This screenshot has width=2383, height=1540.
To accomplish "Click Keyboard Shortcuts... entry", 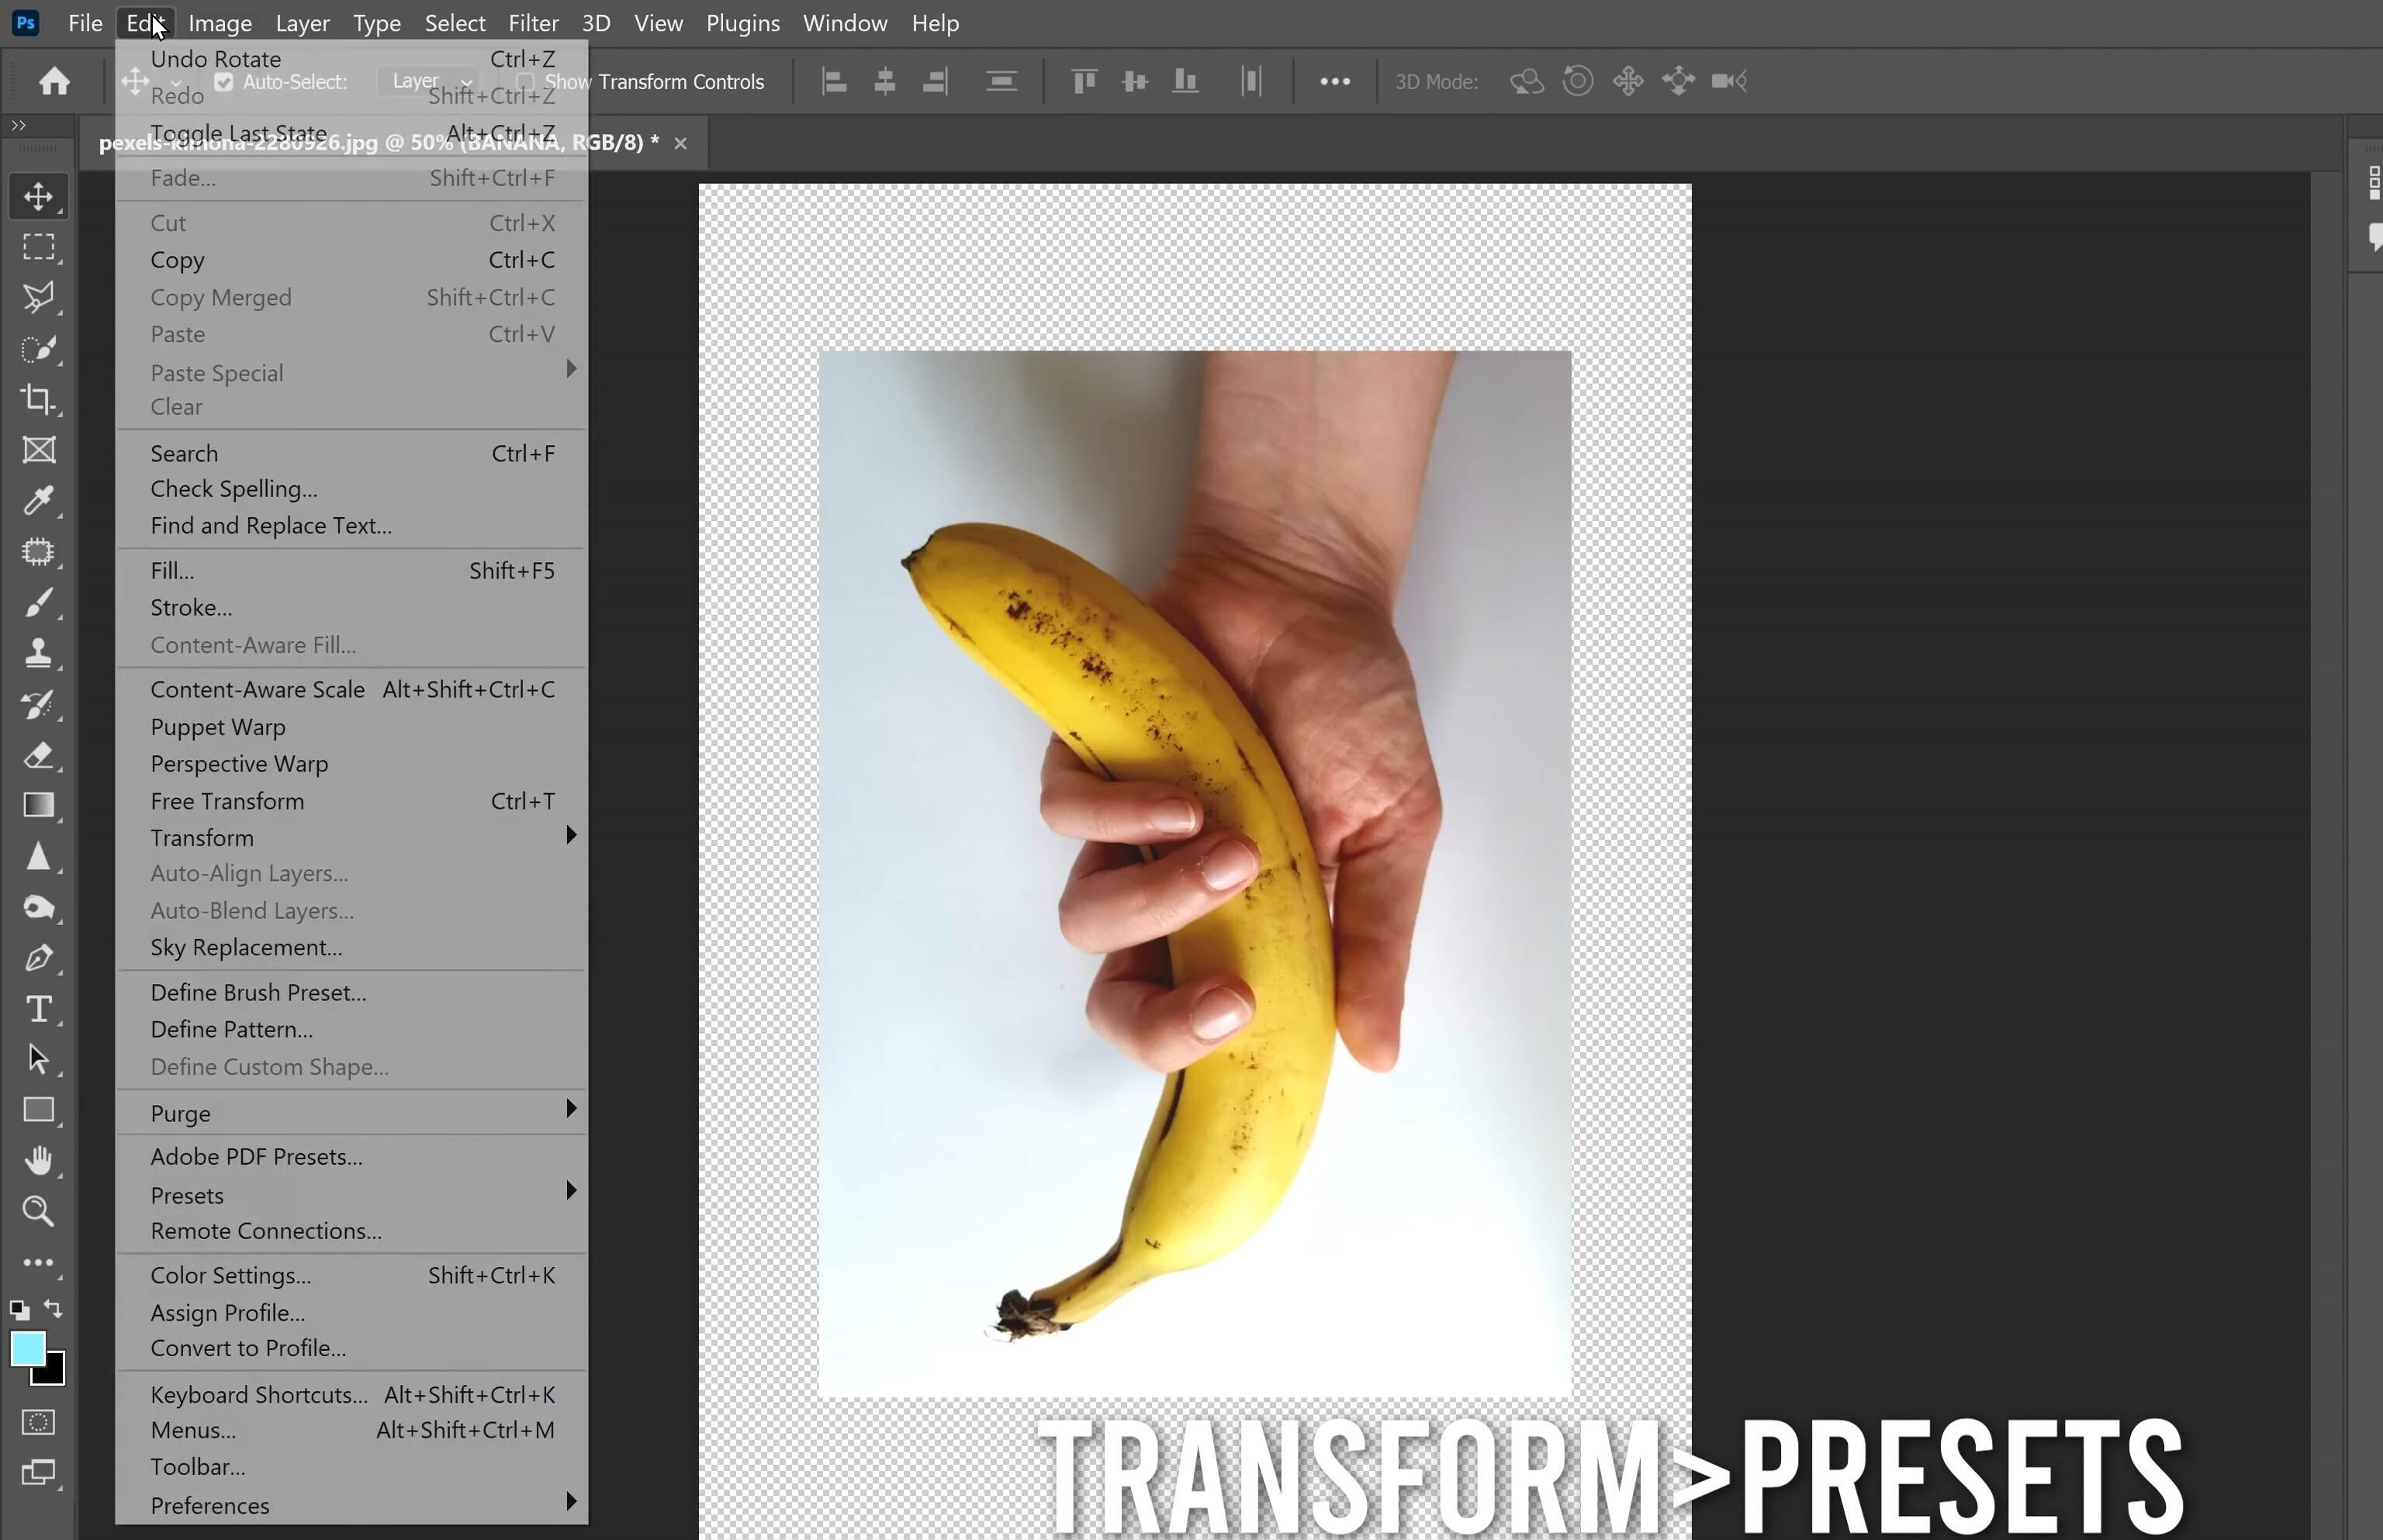I will click(350, 1394).
